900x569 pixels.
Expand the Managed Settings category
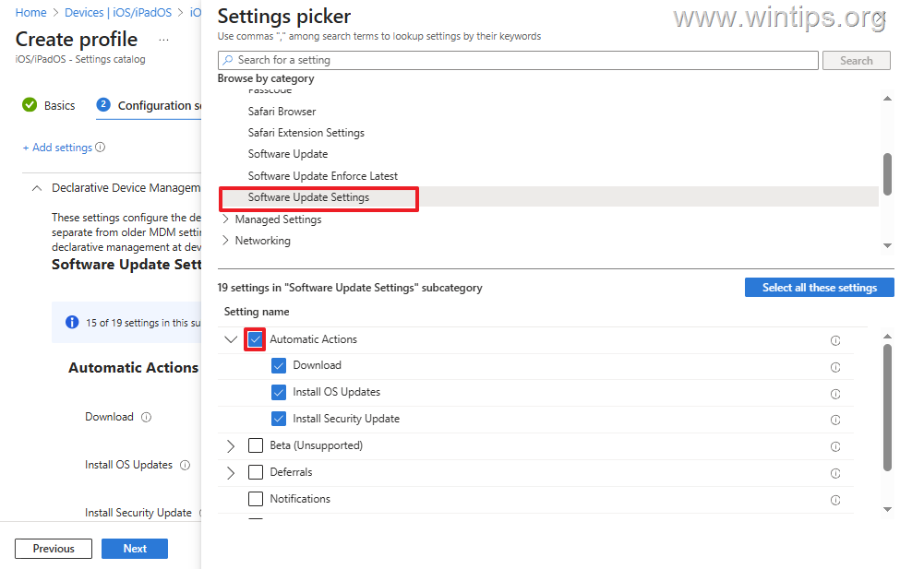pos(226,219)
